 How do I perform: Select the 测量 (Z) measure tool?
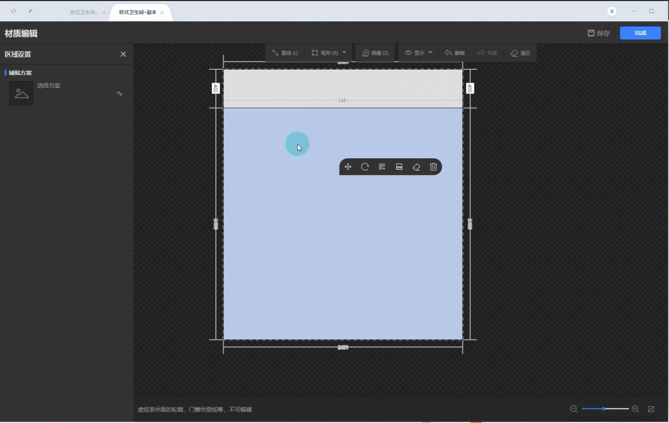[375, 53]
